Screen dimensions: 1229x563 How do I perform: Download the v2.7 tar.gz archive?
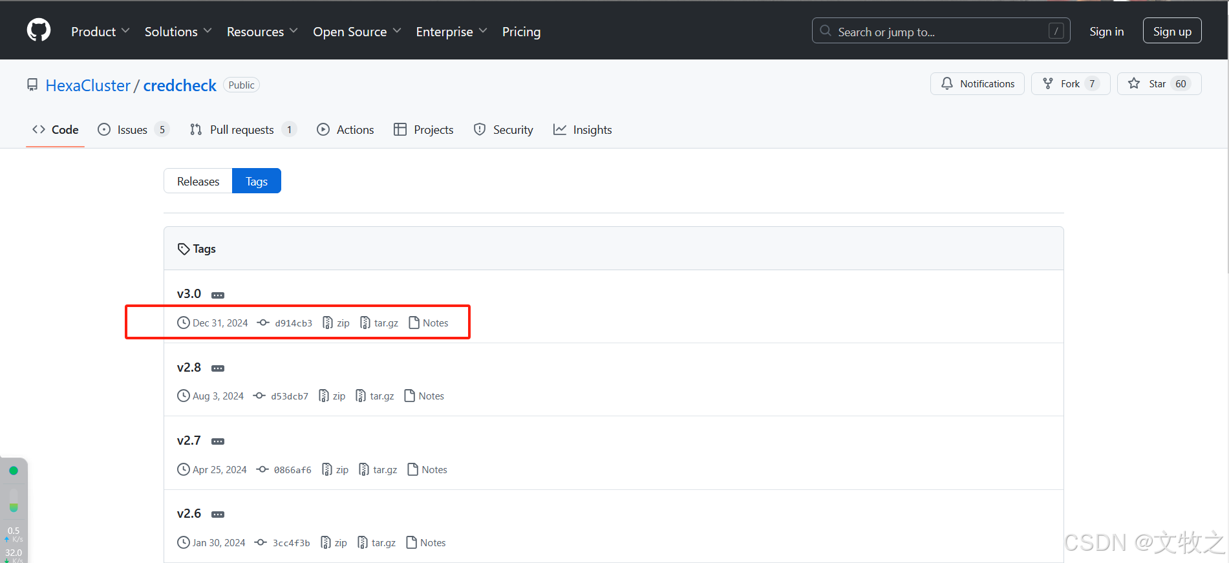[378, 470]
